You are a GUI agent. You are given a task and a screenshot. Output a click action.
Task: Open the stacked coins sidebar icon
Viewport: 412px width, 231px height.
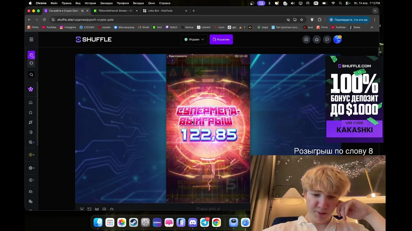[31, 201]
